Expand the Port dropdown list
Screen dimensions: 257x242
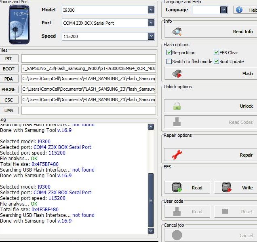point(151,23)
